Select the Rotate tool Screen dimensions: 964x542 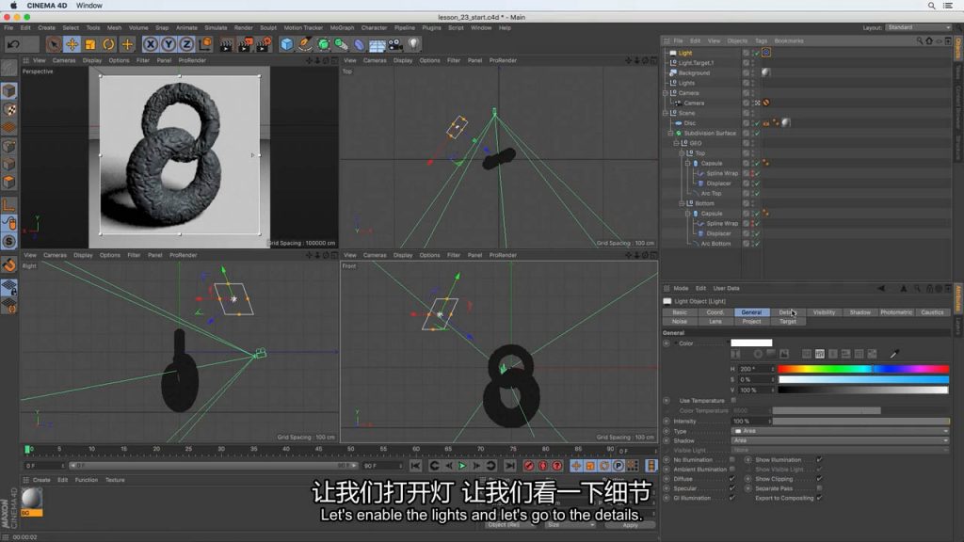coord(108,44)
